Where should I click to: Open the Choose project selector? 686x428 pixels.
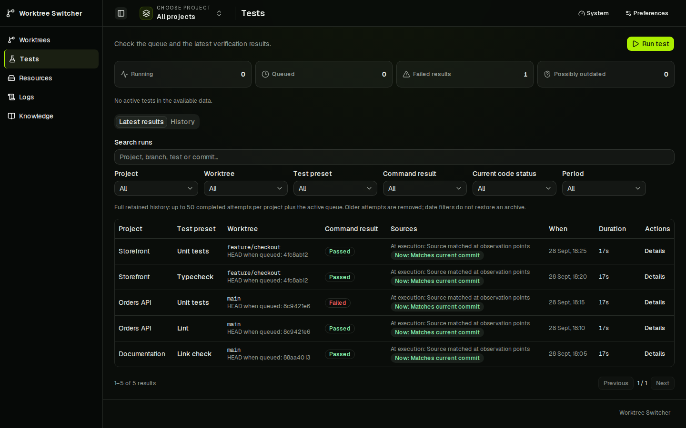182,13
